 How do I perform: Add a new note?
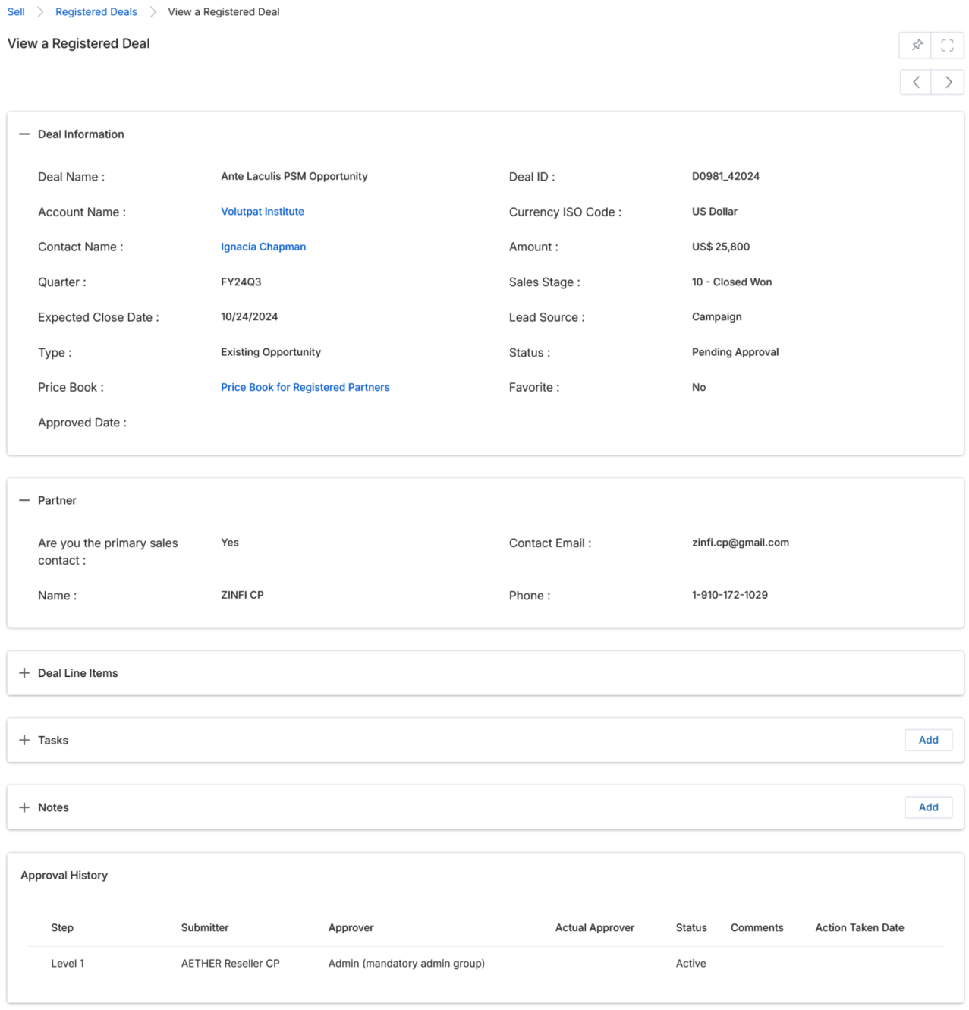pos(928,807)
